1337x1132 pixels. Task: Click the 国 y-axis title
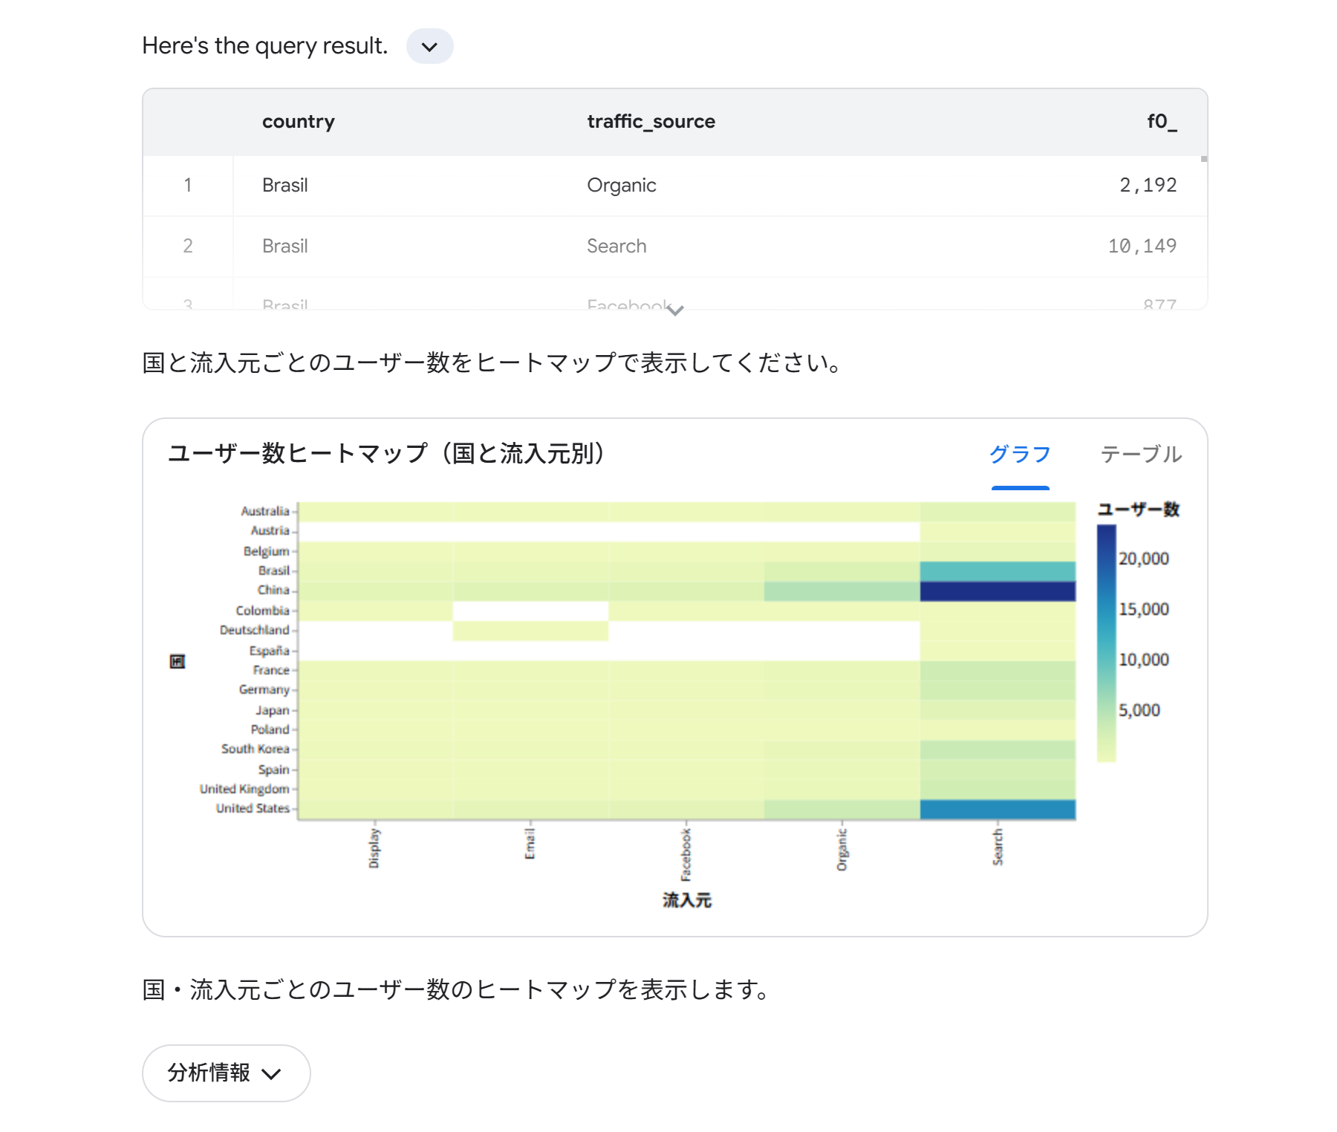pos(178,661)
